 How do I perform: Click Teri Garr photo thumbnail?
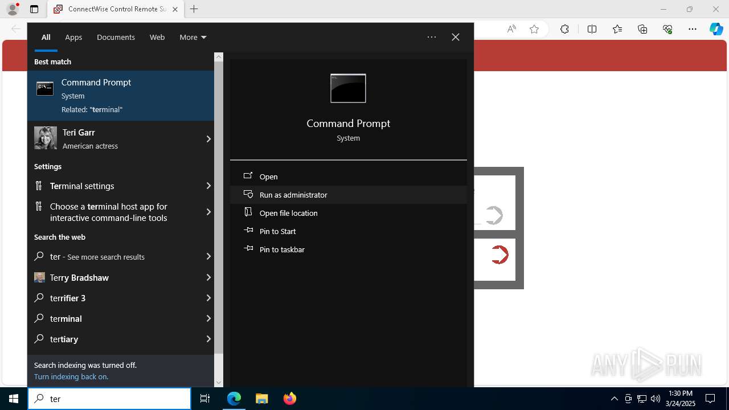(46, 138)
